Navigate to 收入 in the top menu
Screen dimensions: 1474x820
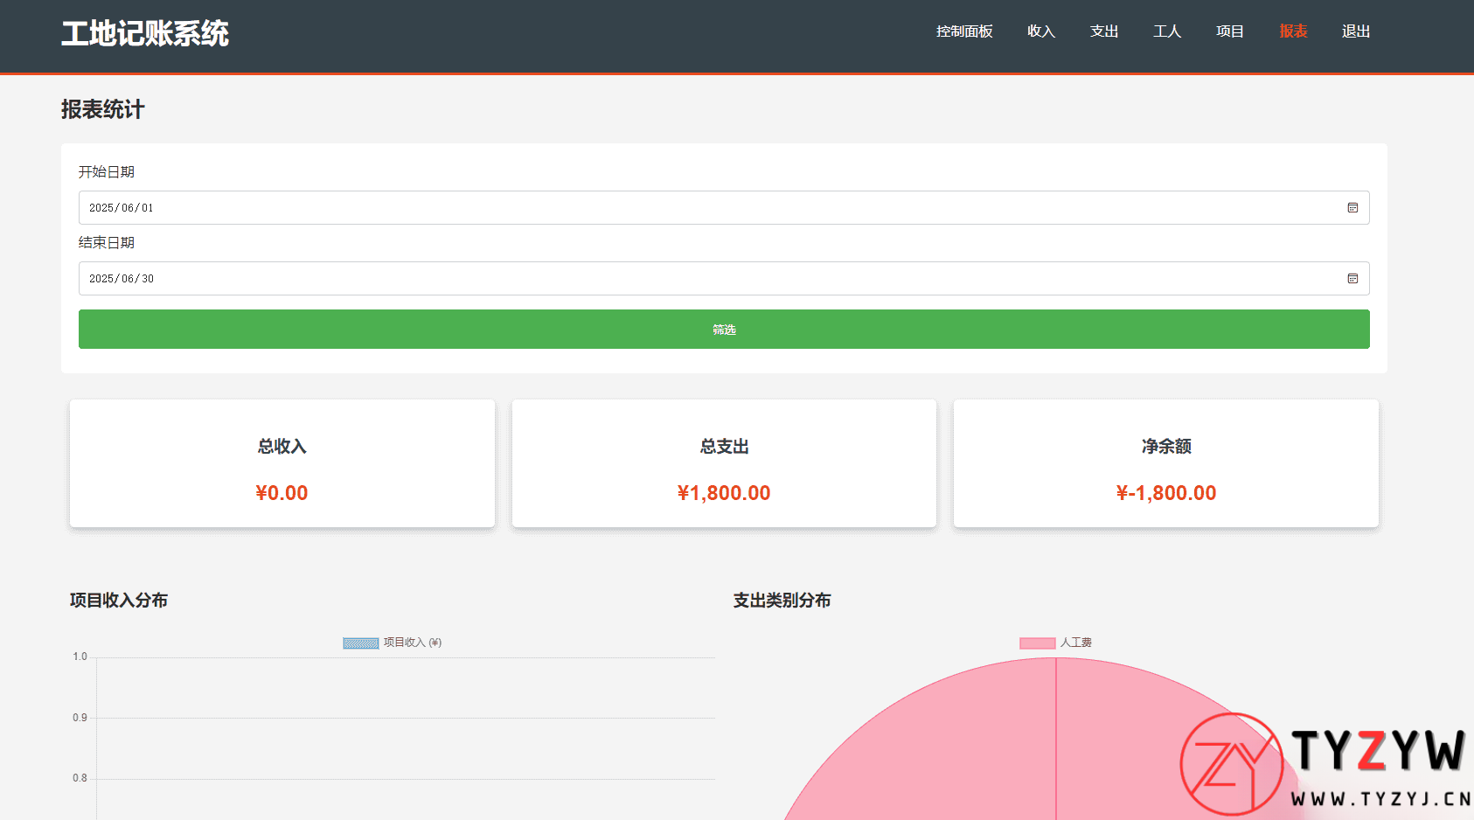(1040, 31)
